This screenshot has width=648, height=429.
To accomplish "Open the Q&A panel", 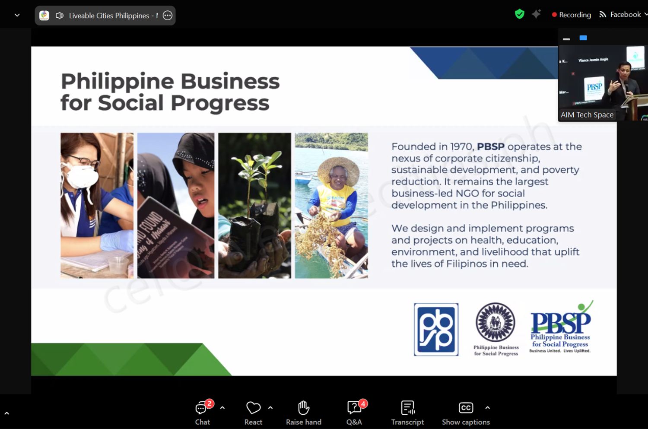I will 354,413.
